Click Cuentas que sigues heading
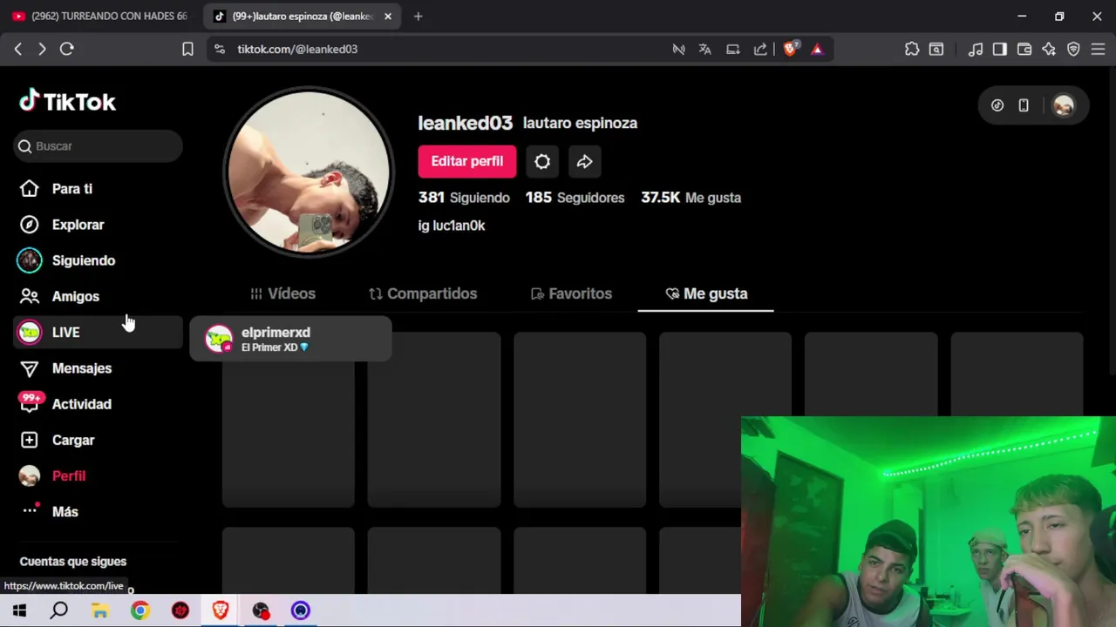This screenshot has height=627, width=1116. [x=73, y=562]
